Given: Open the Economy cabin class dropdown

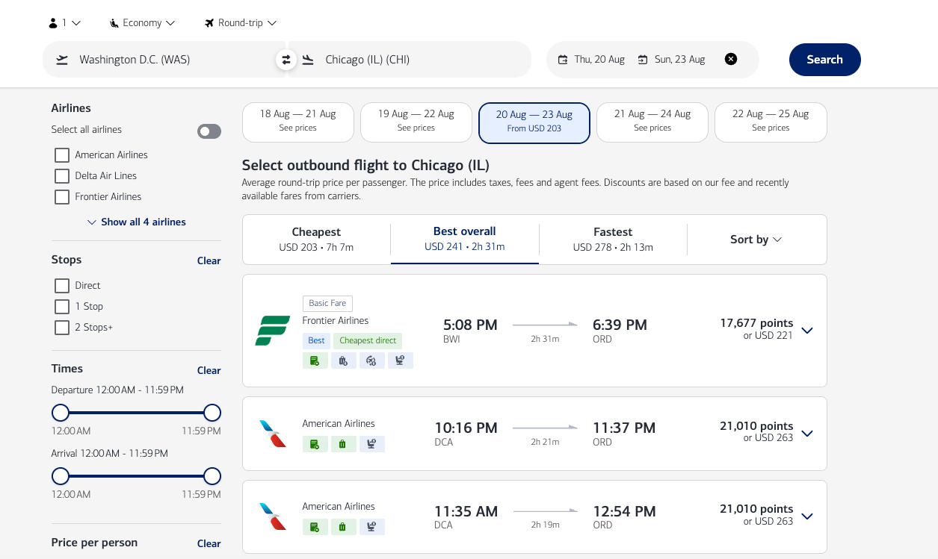Looking at the screenshot, I should (x=142, y=23).
